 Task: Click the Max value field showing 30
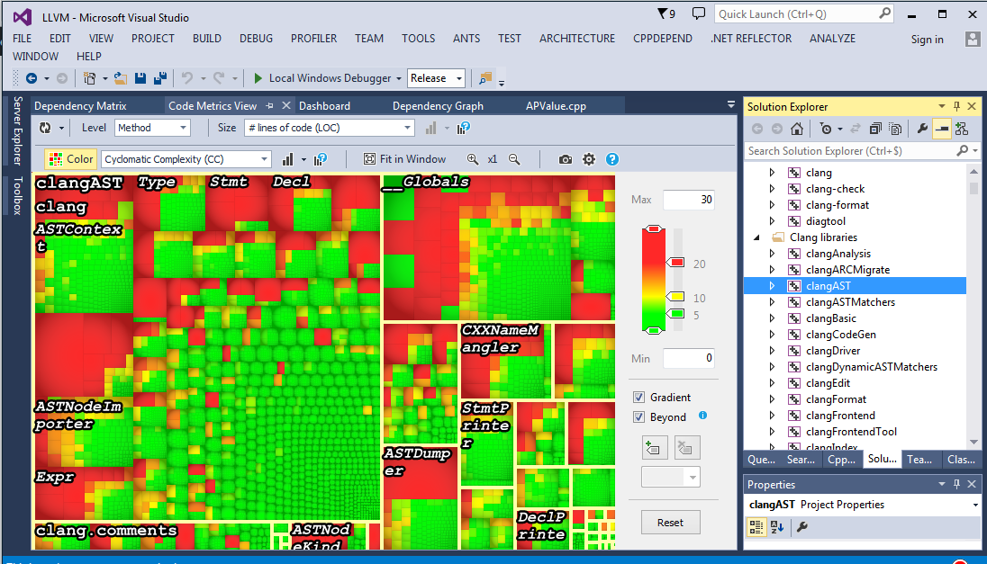(688, 200)
